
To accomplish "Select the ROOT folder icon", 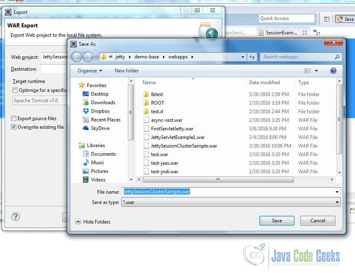I will pos(146,103).
